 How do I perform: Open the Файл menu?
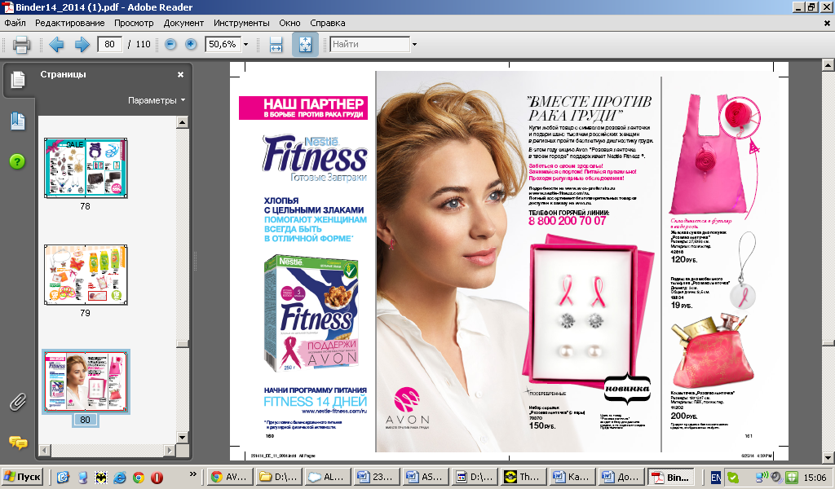click(x=15, y=23)
